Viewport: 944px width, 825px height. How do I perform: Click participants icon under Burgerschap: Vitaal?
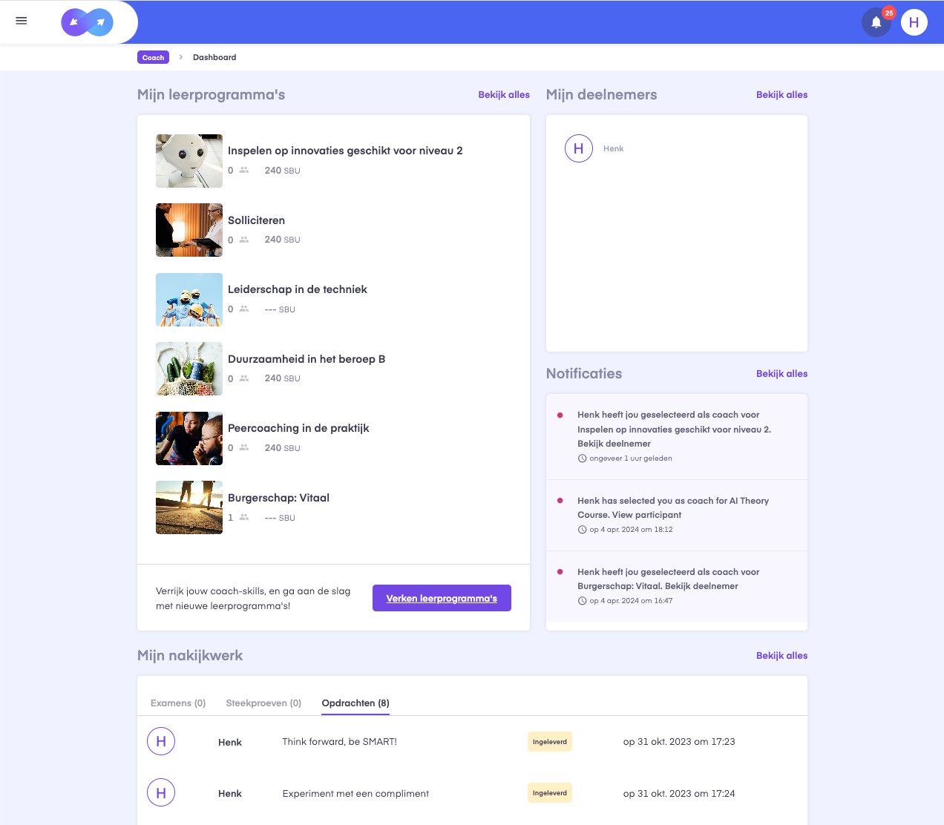(243, 517)
